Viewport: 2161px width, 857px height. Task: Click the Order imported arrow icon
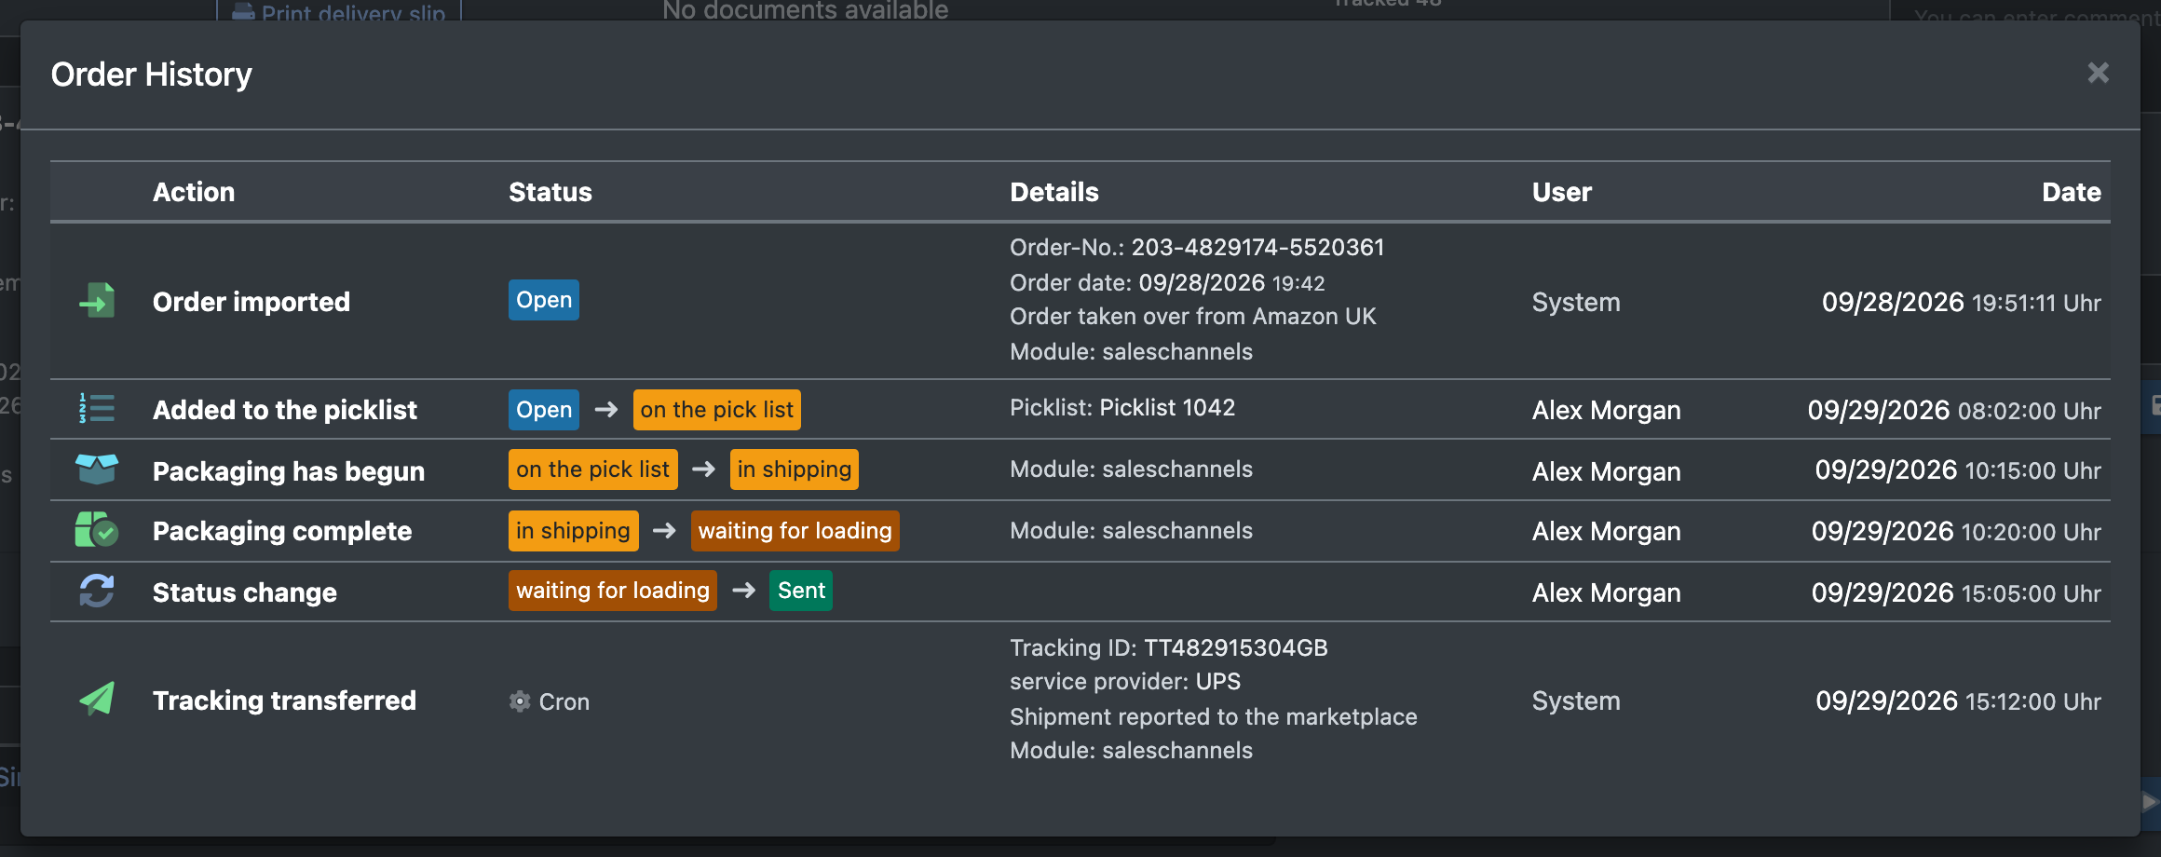click(x=97, y=301)
